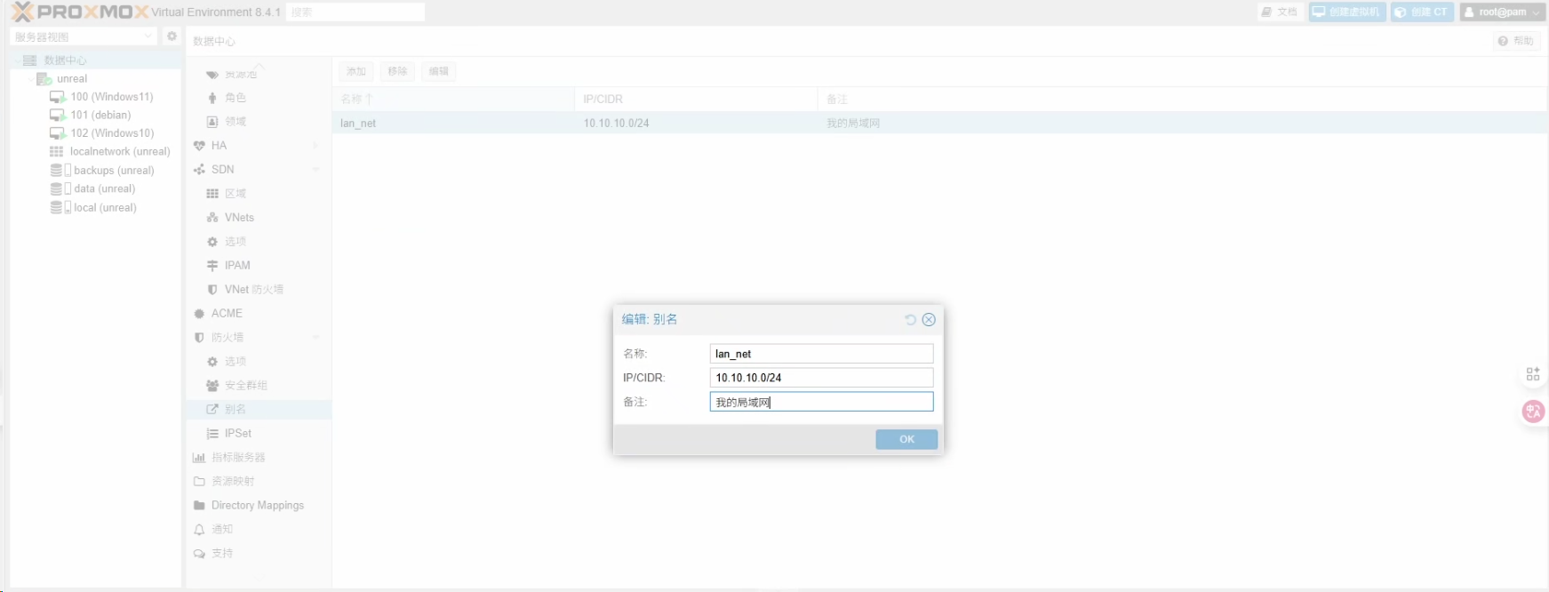Collapse the SDN section in the menu
Screen dimensions: 1549x592
click(315, 170)
